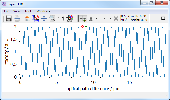The width and height of the screenshot is (170, 100).
Task: Click the toolbar drag handle at left edge
Action: (x=3, y=18)
